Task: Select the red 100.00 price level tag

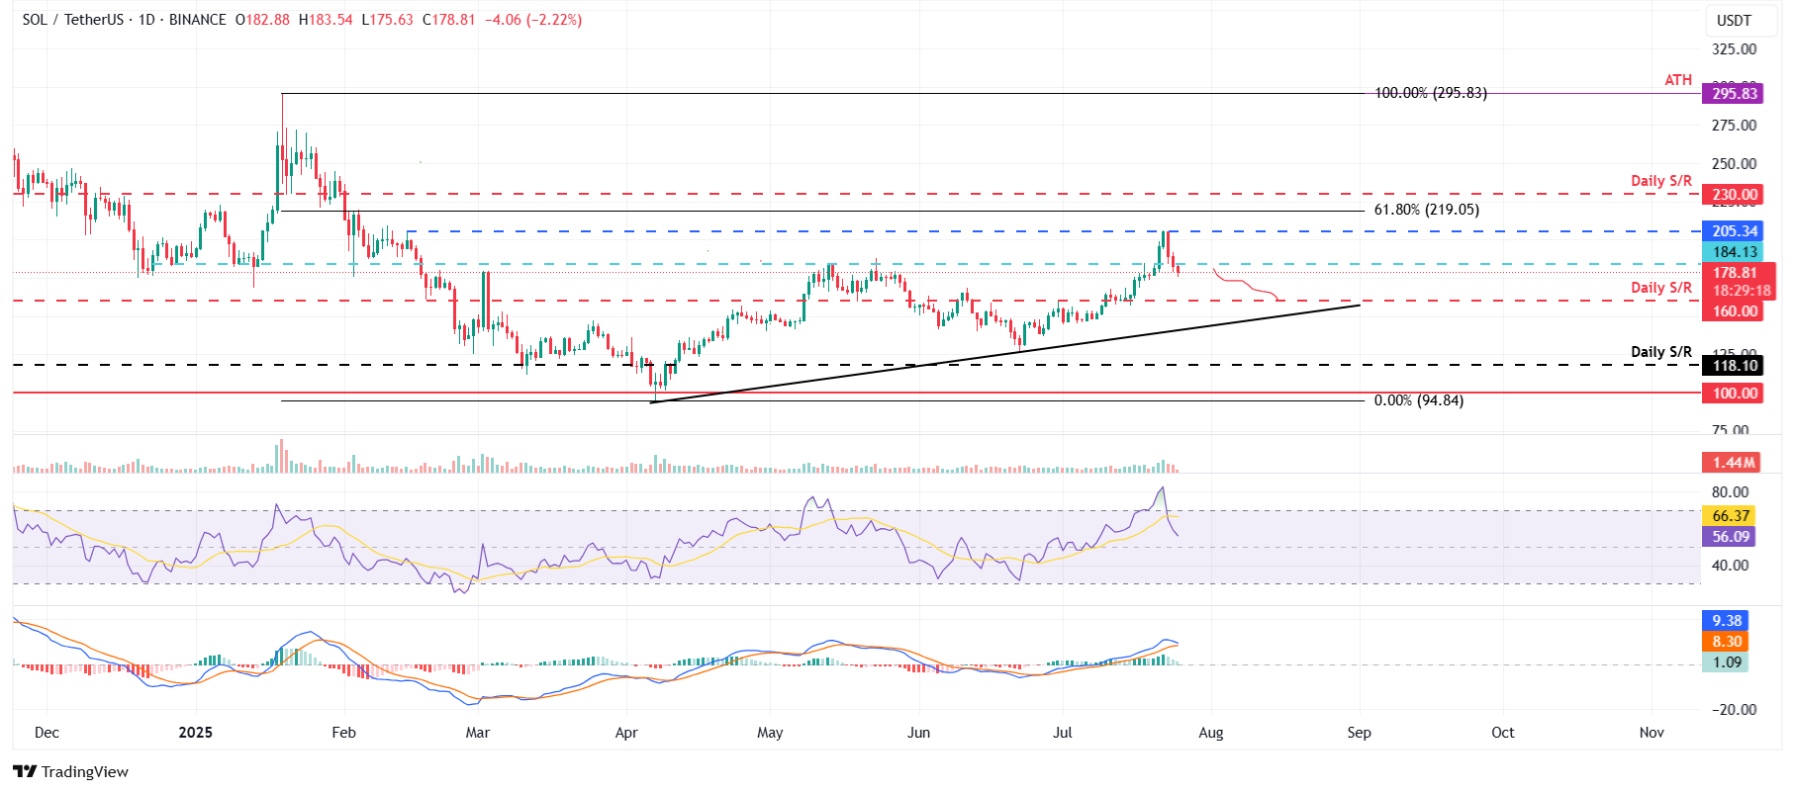Action: pyautogui.click(x=1734, y=394)
